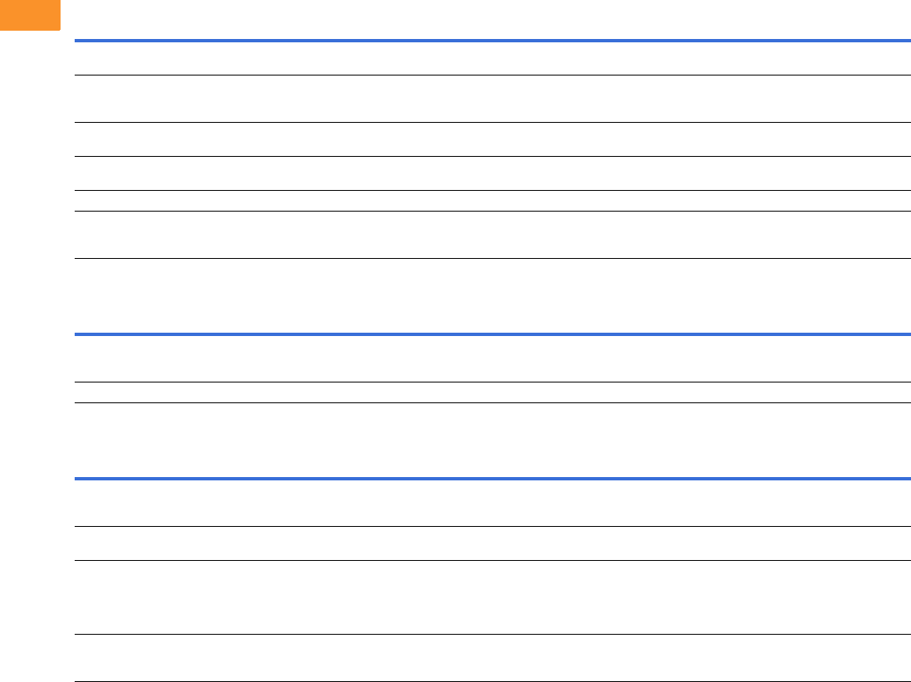This screenshot has height=682, width=911.
Task: Click the orange tab in the top-left corner
Action: (30, 15)
